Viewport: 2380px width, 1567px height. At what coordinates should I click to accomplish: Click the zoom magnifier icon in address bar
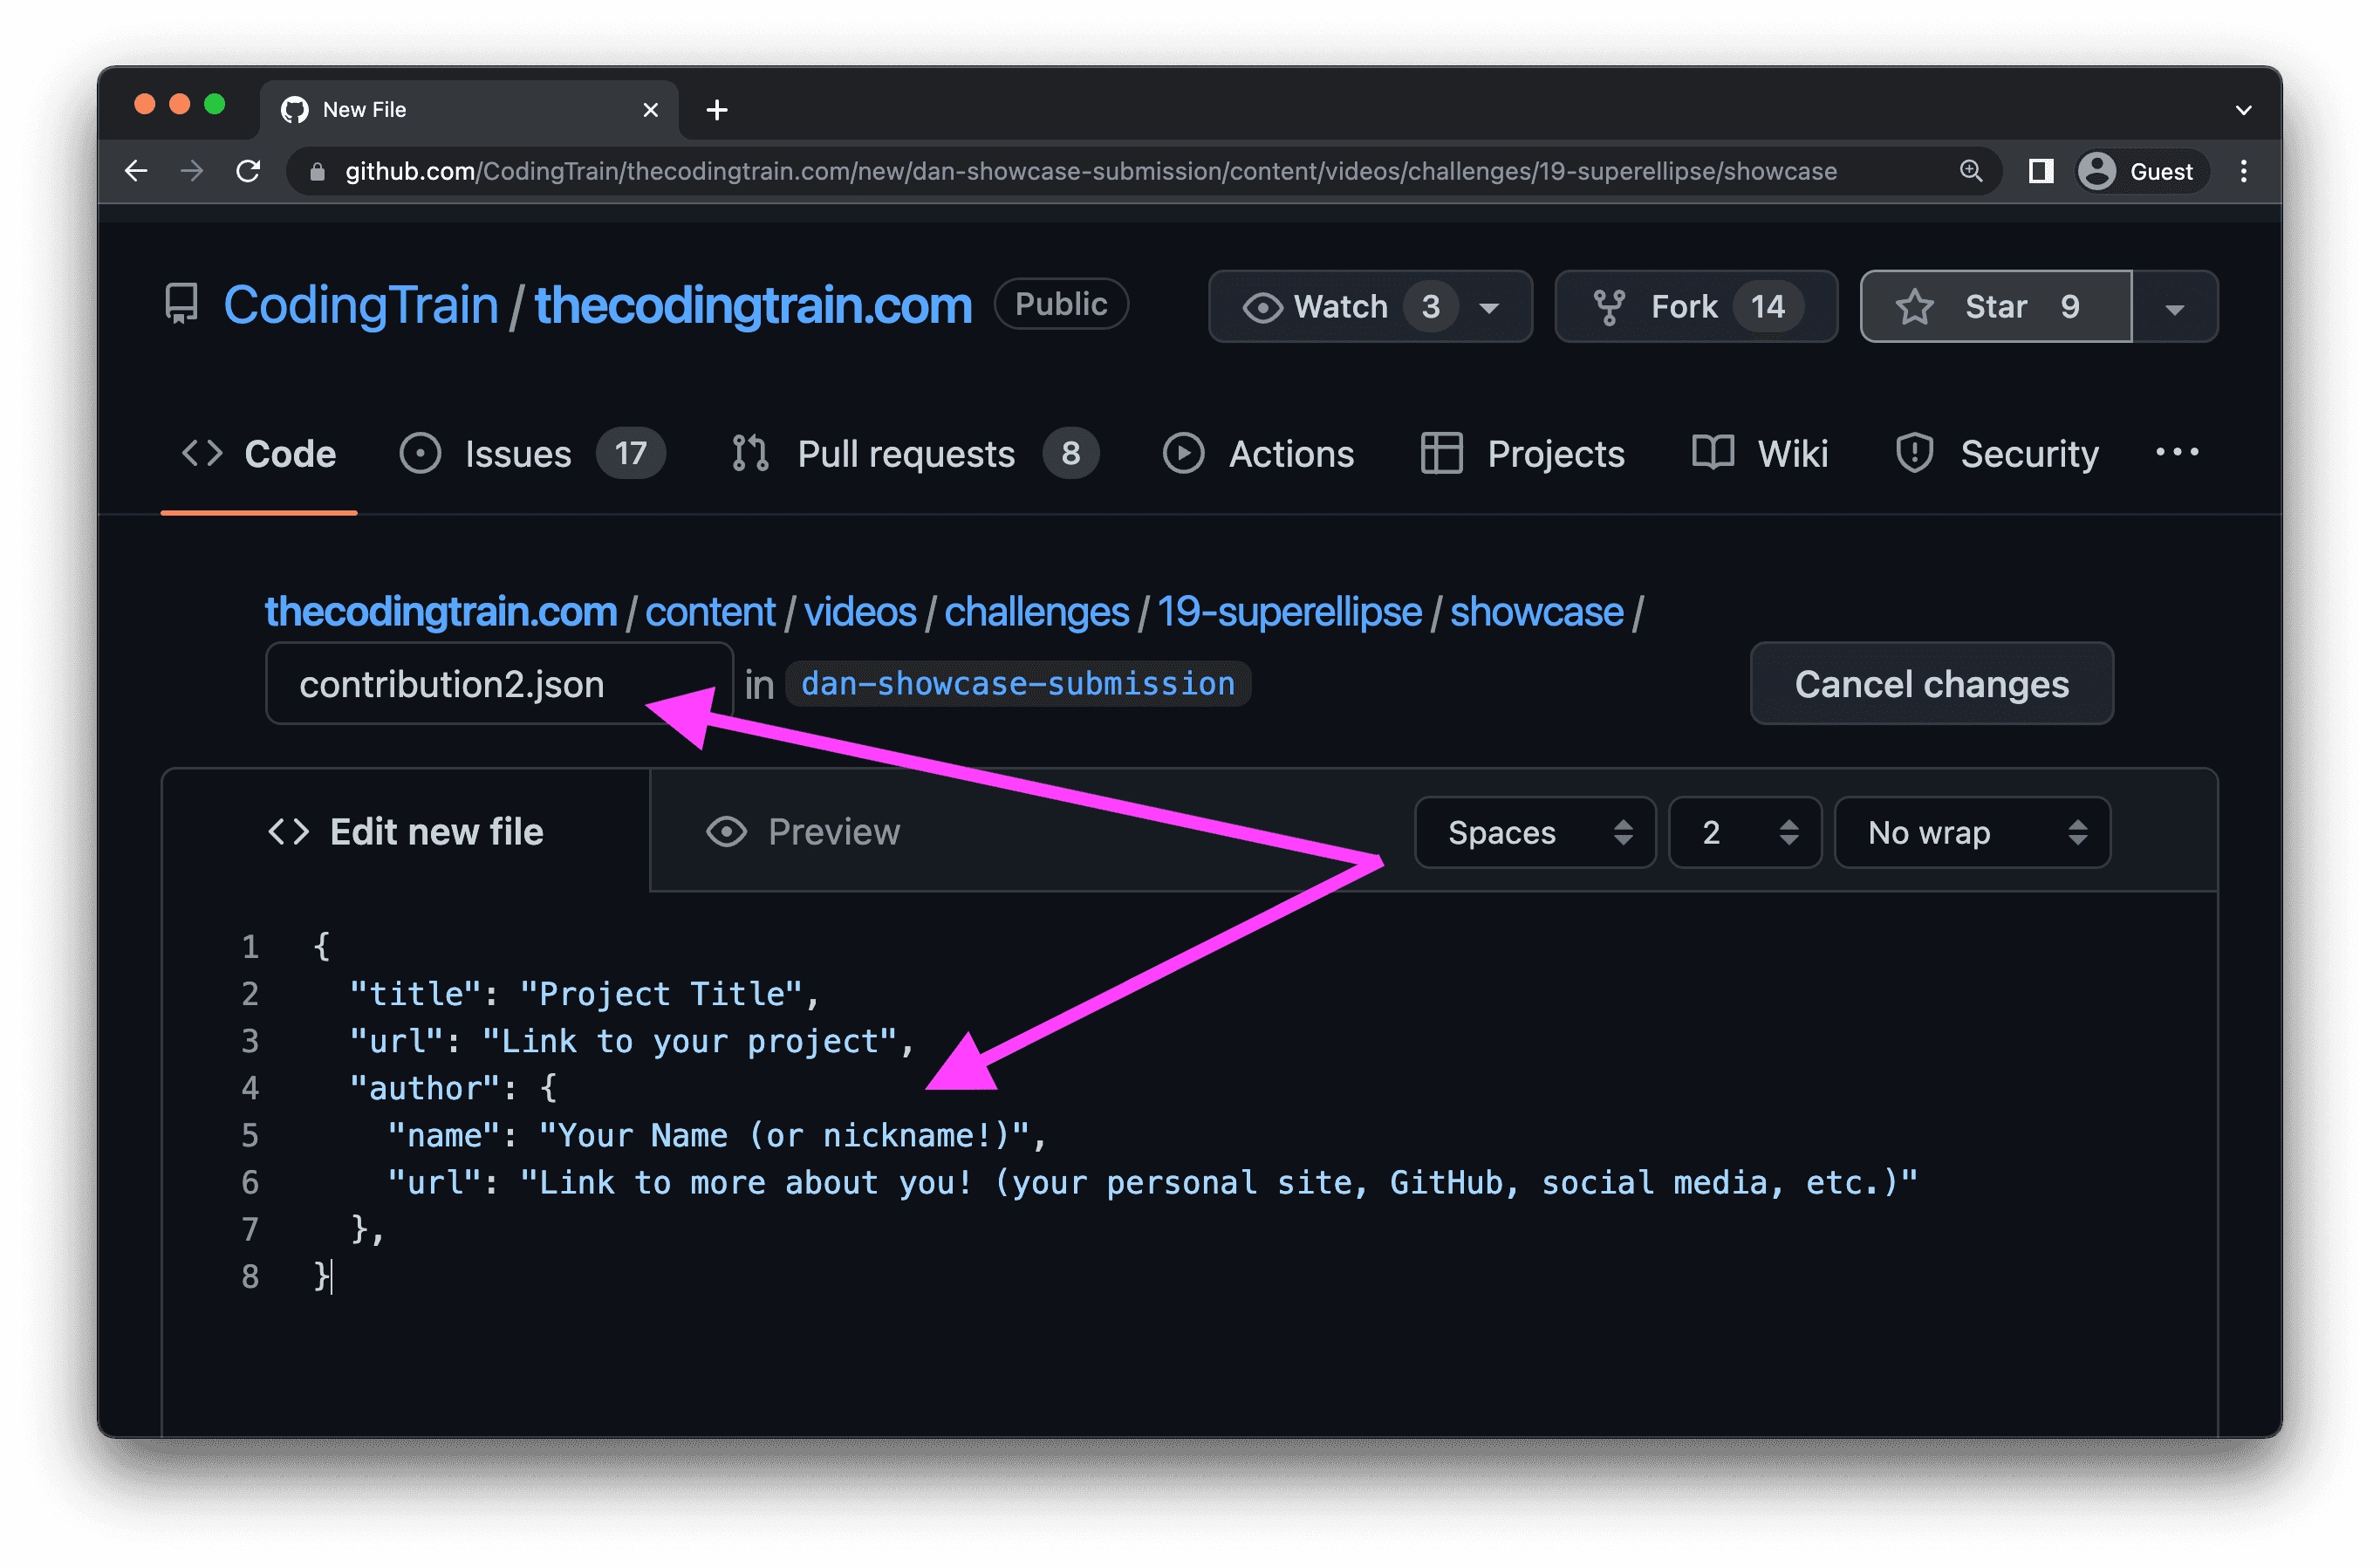pos(1970,171)
